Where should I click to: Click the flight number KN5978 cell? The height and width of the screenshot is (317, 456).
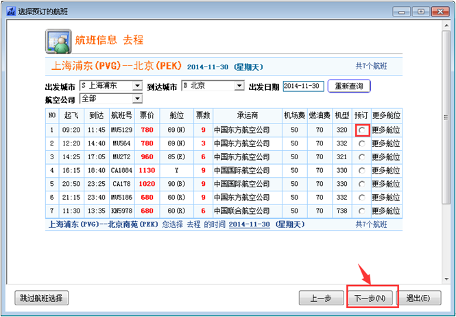click(122, 211)
